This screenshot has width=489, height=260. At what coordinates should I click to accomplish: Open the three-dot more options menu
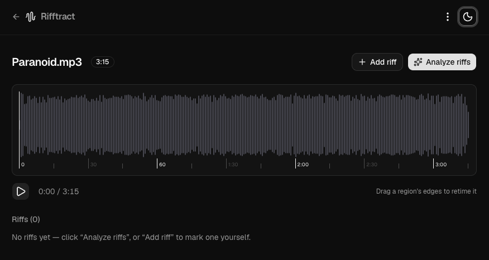pyautogui.click(x=448, y=17)
